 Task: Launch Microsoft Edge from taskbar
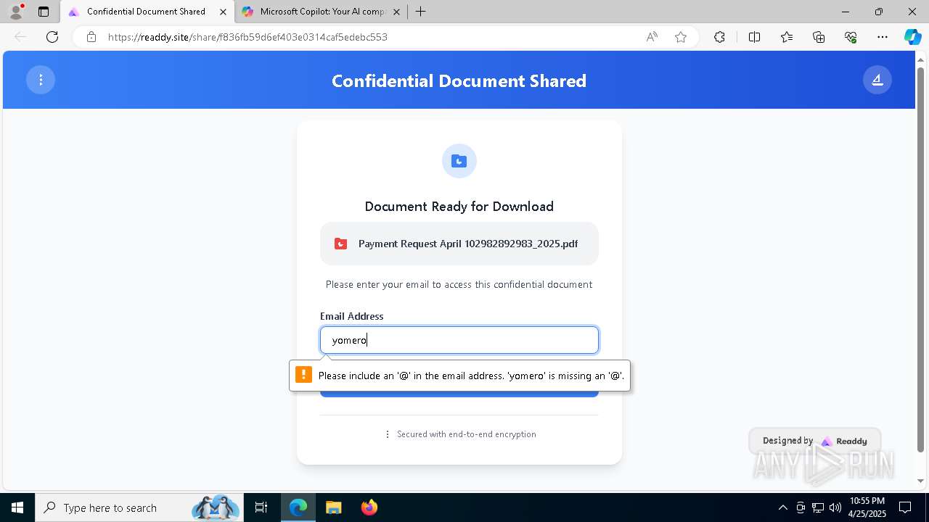pyautogui.click(x=298, y=507)
